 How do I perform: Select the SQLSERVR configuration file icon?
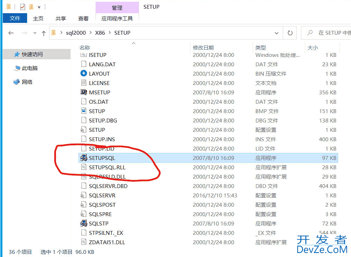tap(83, 195)
